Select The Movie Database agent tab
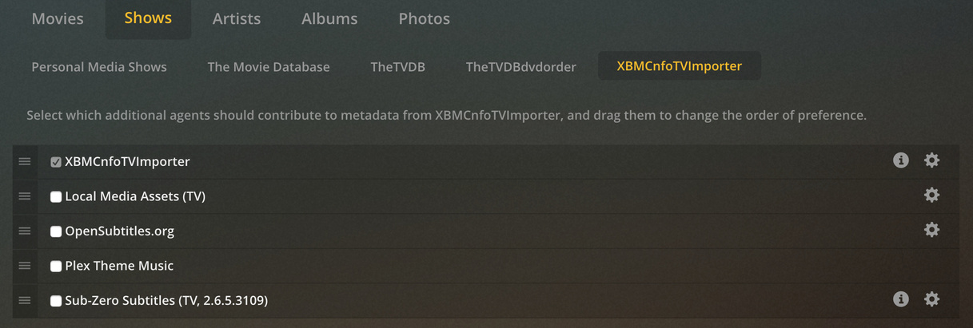 [x=268, y=67]
